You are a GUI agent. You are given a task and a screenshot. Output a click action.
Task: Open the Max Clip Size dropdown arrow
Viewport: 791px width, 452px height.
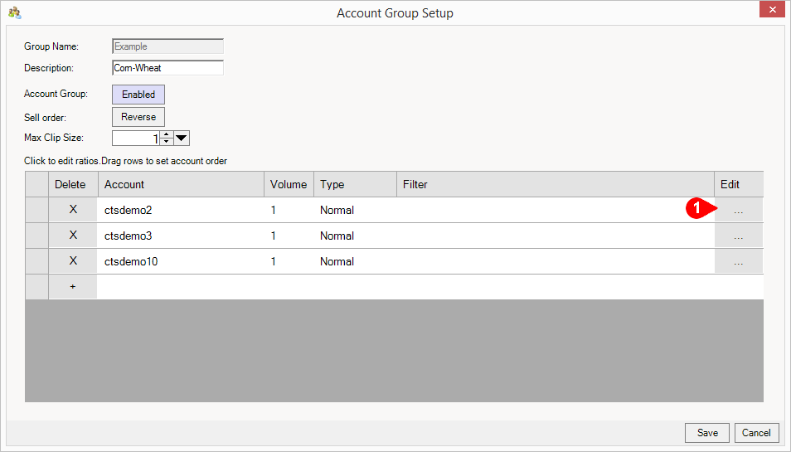(x=182, y=139)
